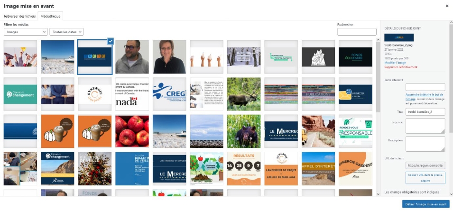Click Supprimer définitivement link

coord(401,67)
